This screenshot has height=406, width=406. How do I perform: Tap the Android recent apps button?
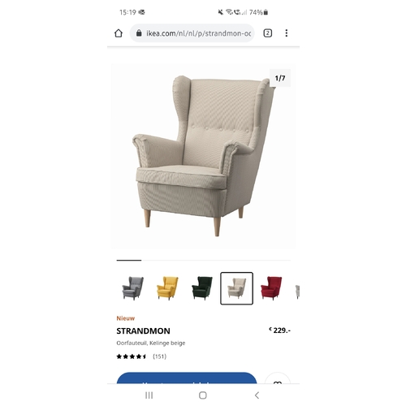pos(149,395)
